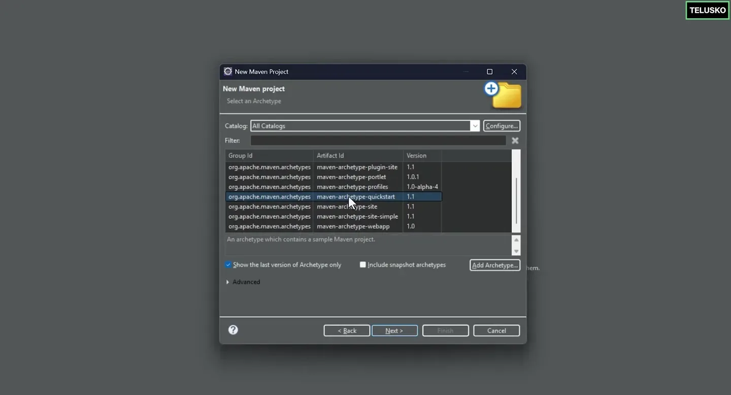The height and width of the screenshot is (395, 731).
Task: Maximize the New Maven Project dialog
Action: [x=489, y=72]
